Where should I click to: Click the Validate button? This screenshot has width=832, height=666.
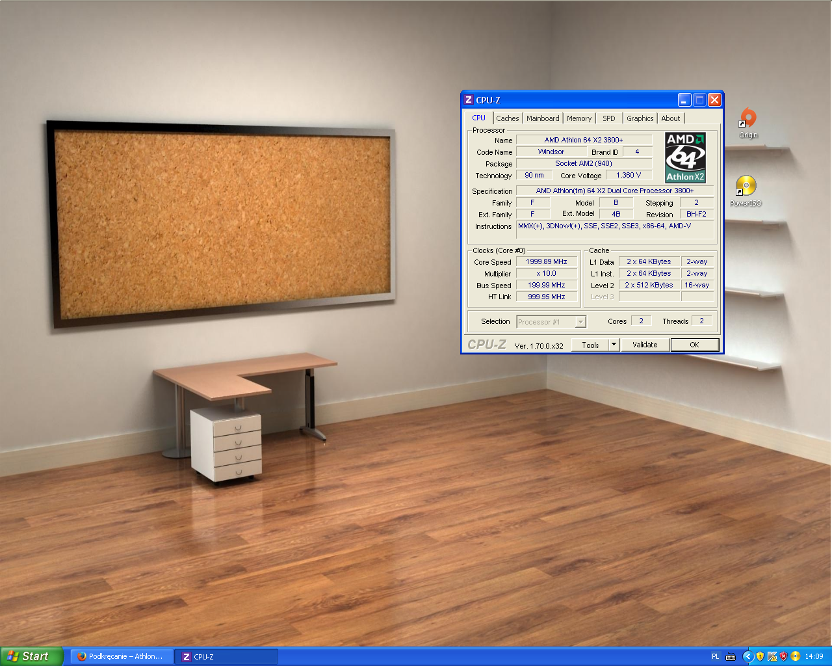645,345
